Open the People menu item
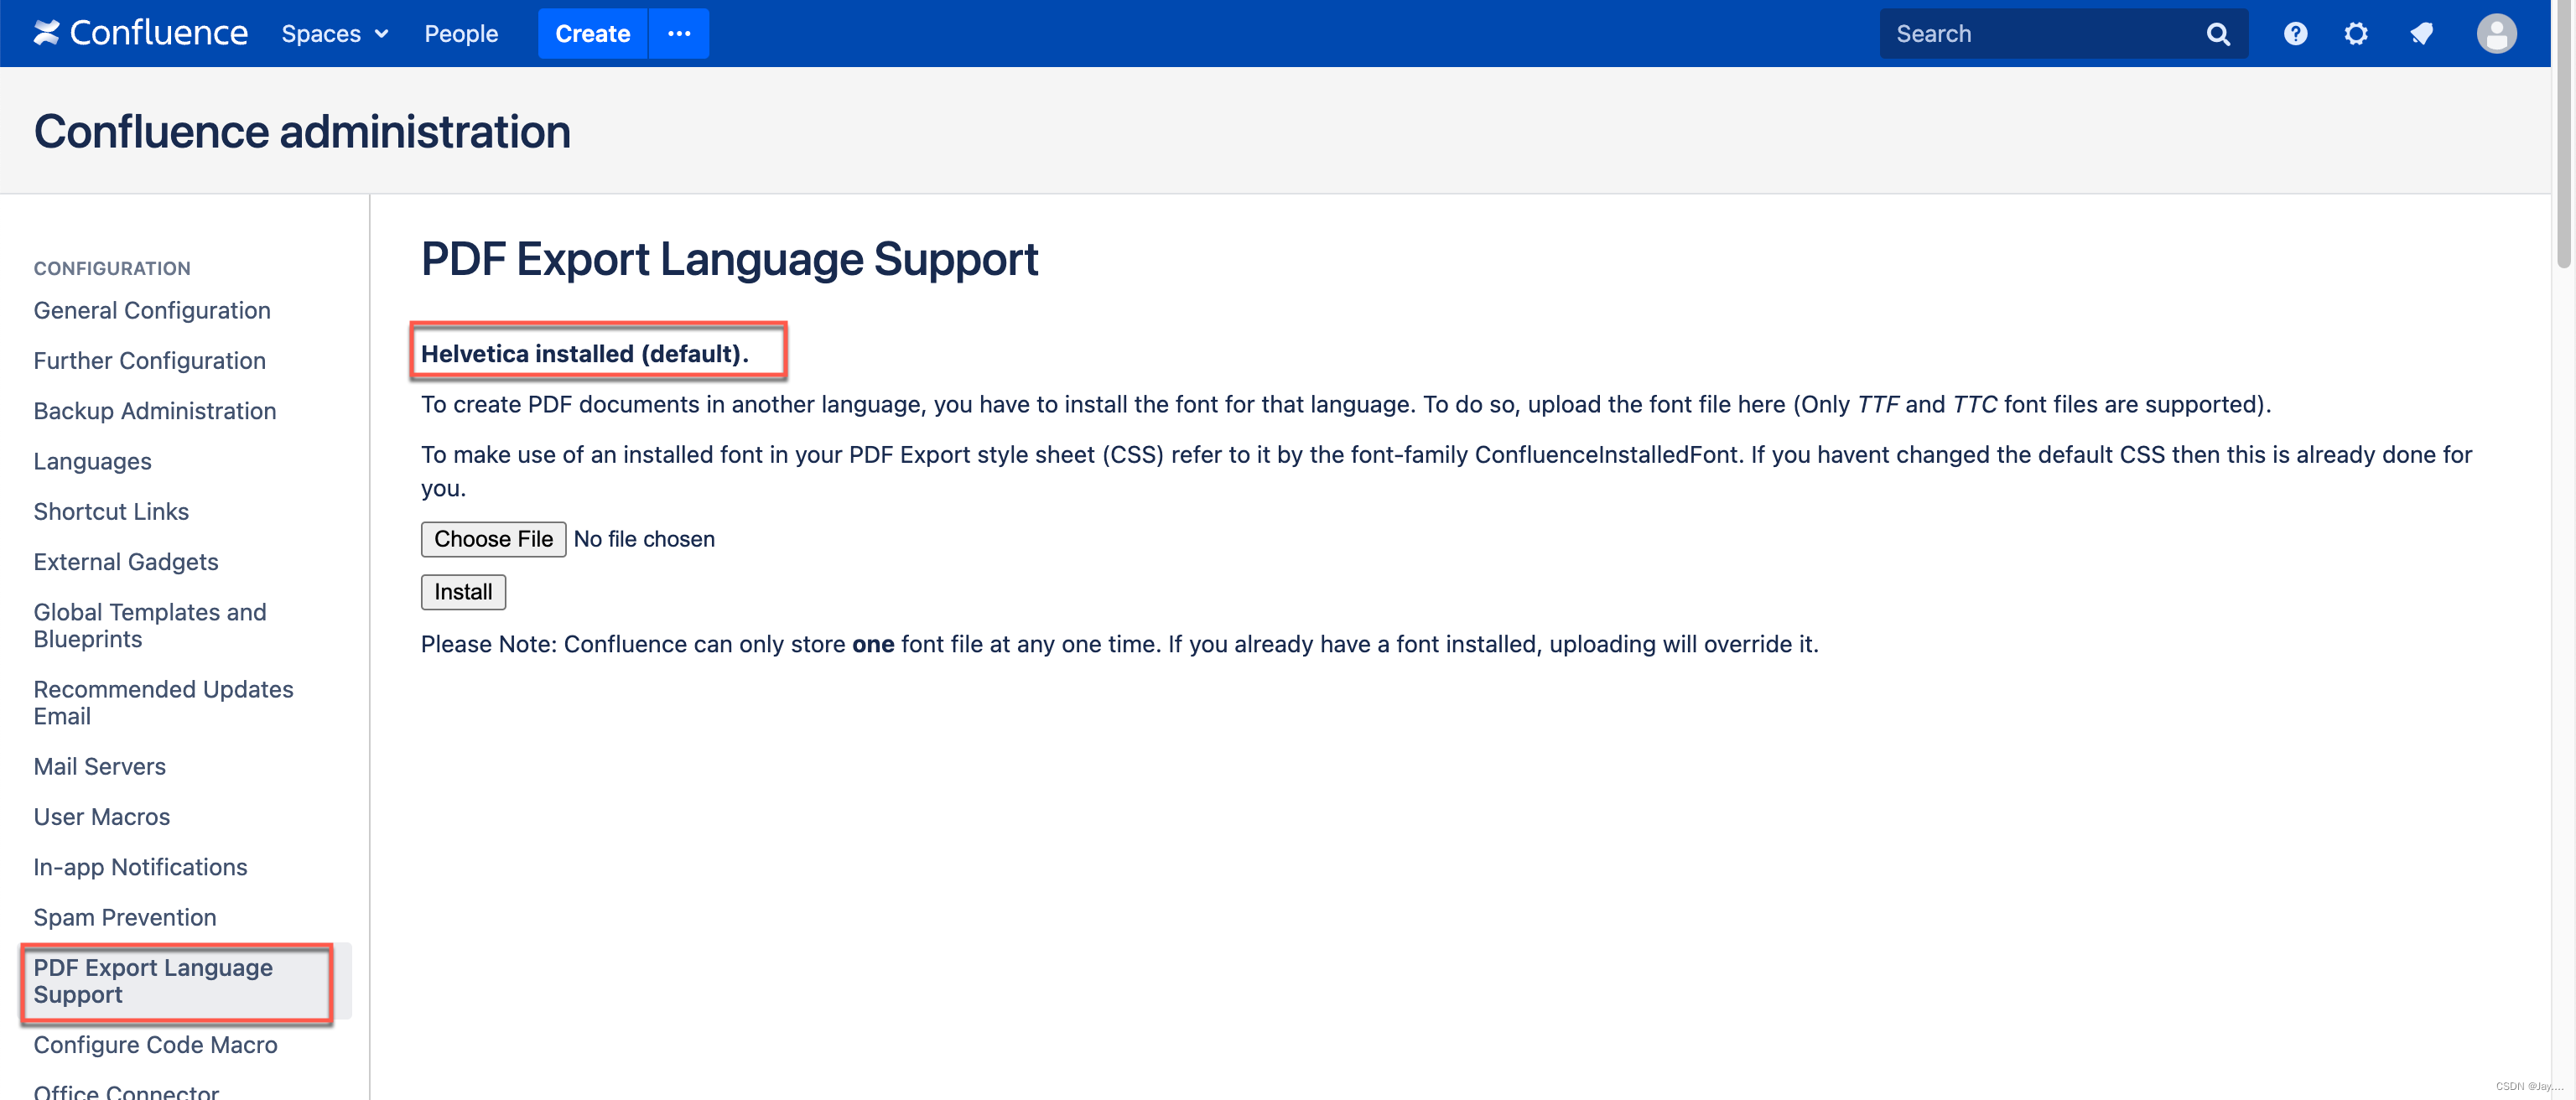Screen dimensions: 2576x1100 [x=461, y=33]
